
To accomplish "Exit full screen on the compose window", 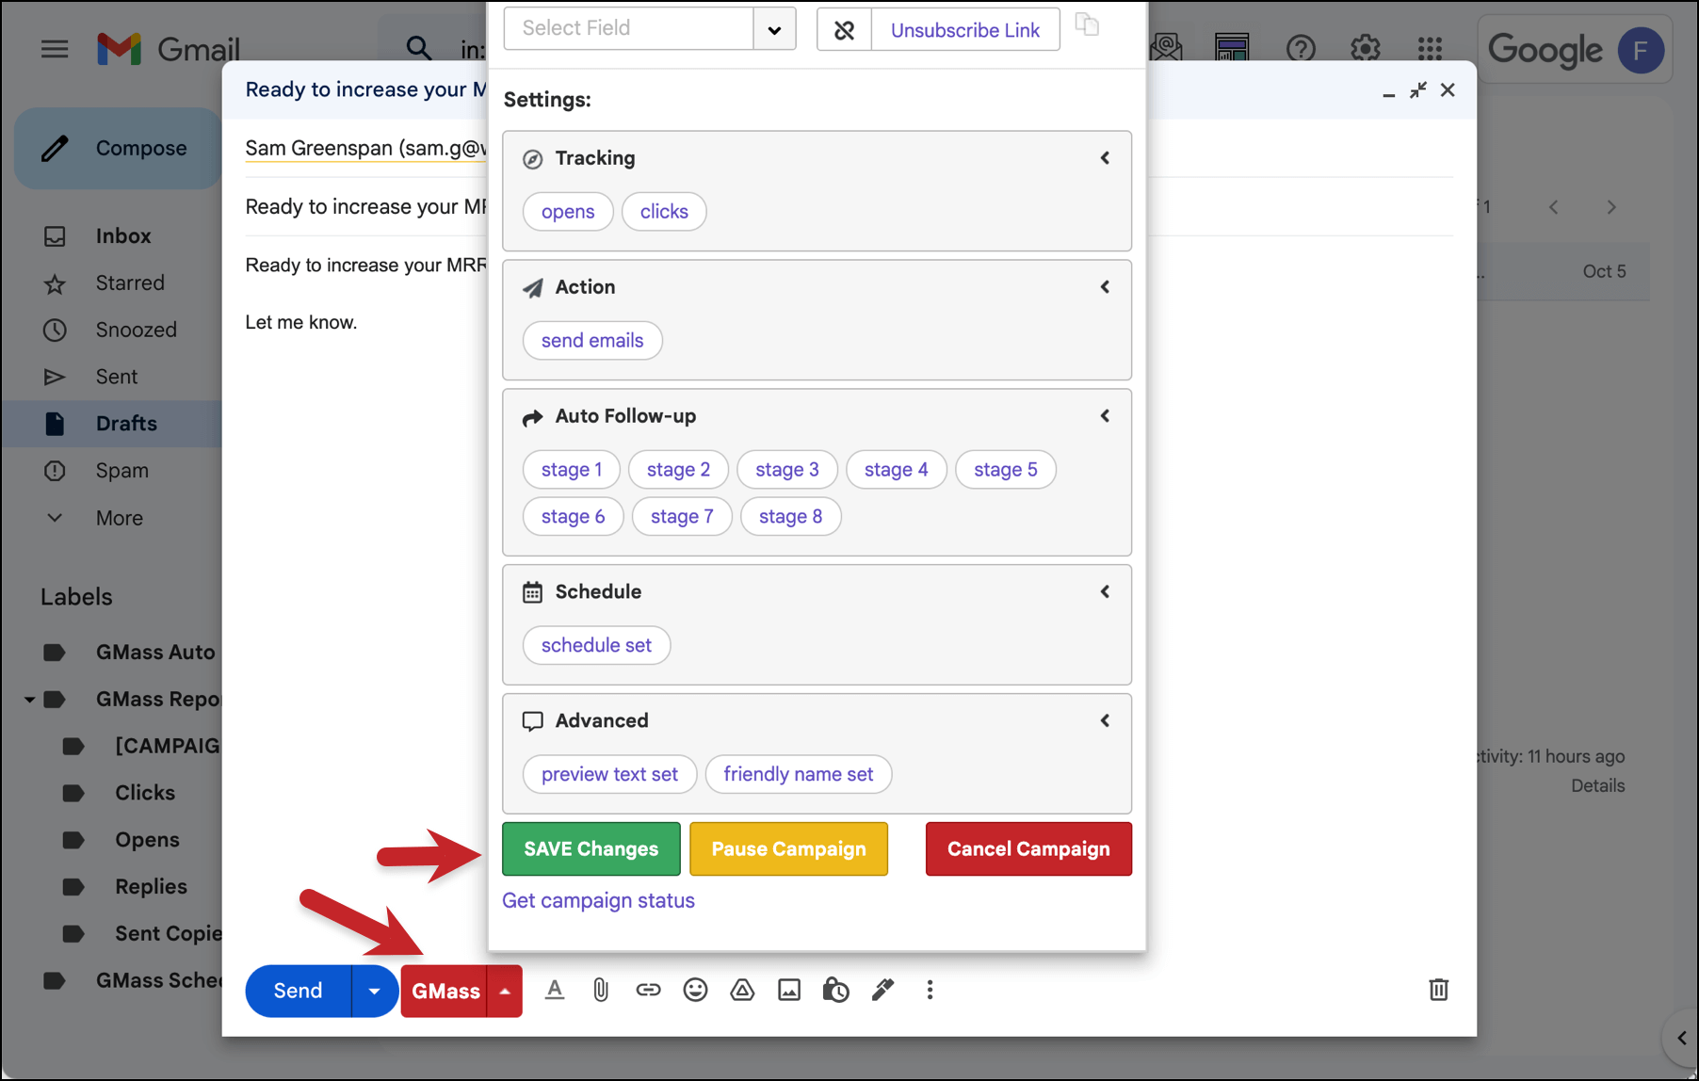I will (x=1417, y=90).
